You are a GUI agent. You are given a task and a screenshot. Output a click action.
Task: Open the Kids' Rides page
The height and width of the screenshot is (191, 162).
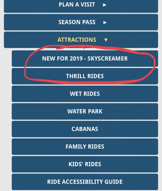(85, 164)
